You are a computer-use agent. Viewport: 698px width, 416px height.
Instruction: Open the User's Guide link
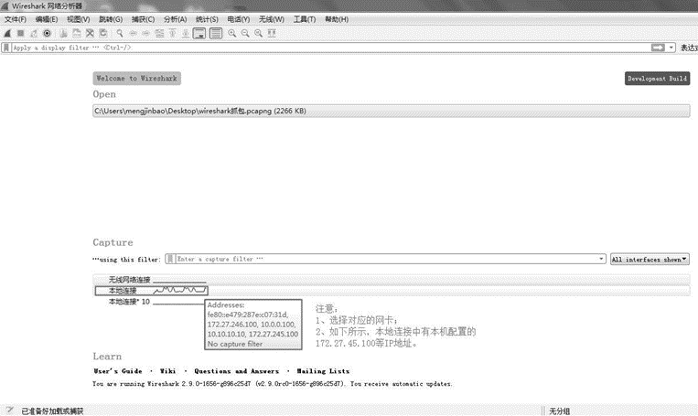coord(118,371)
